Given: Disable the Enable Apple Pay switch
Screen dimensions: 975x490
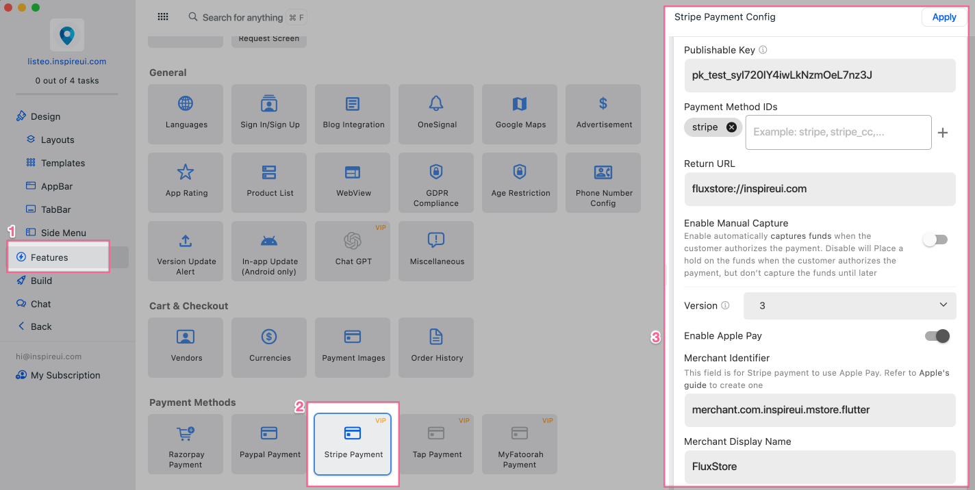Looking at the screenshot, I should tap(937, 336).
